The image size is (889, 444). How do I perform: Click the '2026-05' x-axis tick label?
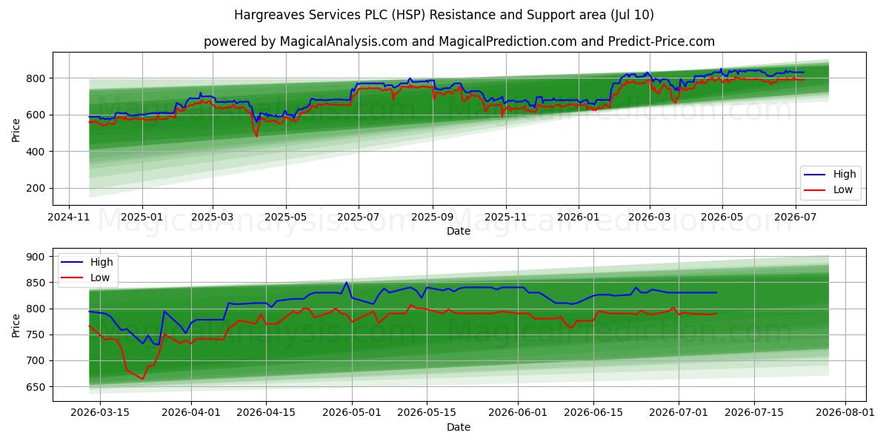(x=722, y=218)
